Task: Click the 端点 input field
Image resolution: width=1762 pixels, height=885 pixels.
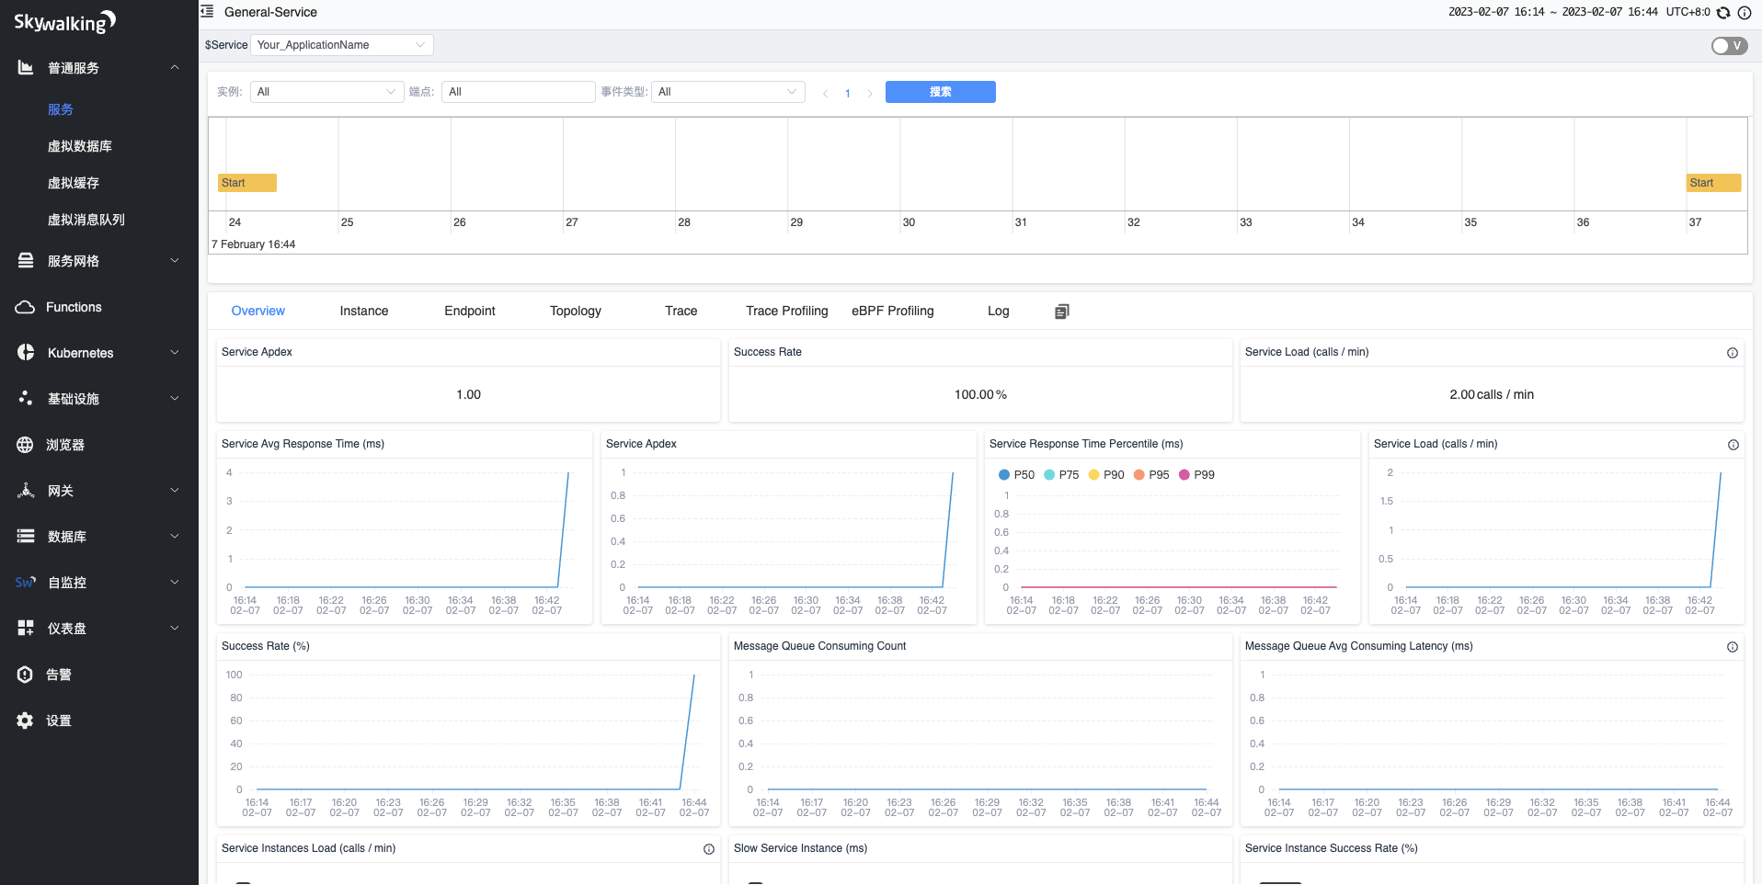Action: 518,92
